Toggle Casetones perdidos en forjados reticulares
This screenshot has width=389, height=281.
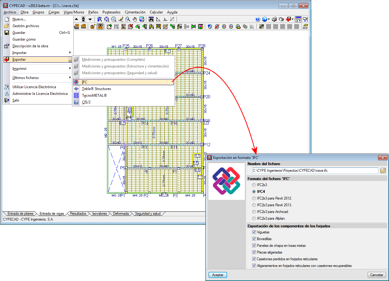[254, 259]
